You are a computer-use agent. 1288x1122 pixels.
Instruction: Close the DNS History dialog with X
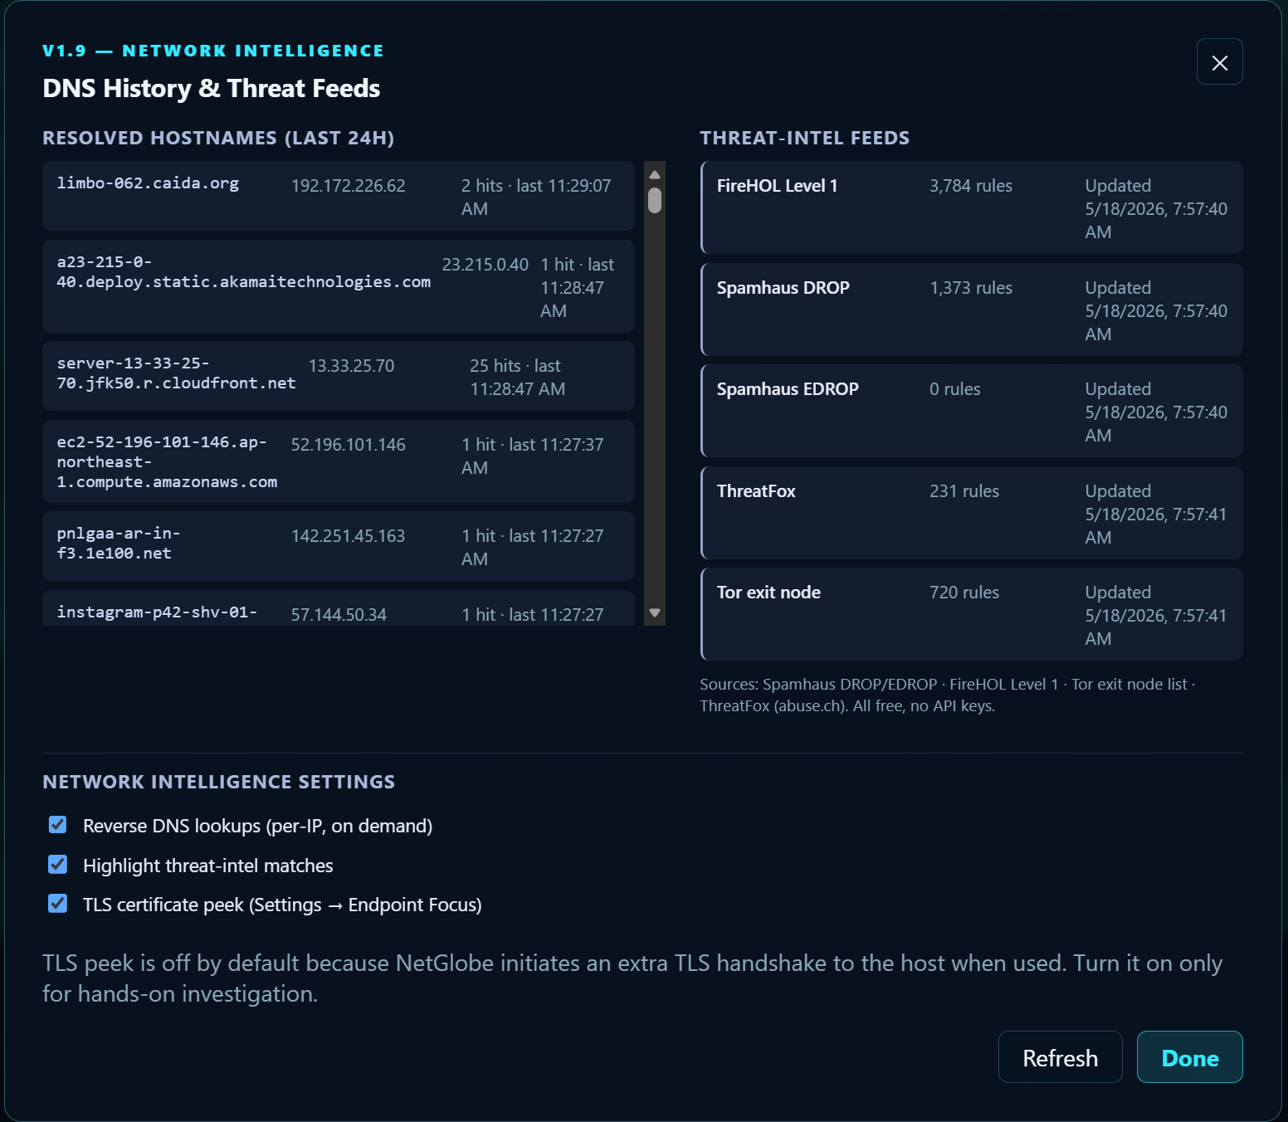(x=1219, y=61)
